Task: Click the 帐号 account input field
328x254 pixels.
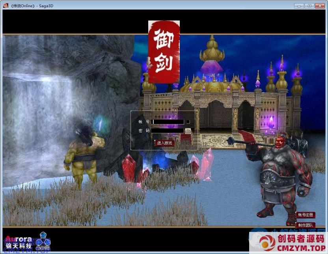Action: coord(168,122)
